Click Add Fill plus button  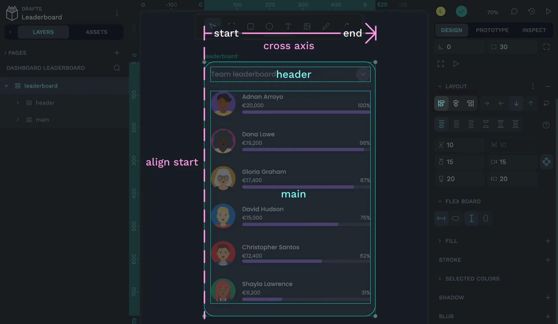click(x=548, y=241)
